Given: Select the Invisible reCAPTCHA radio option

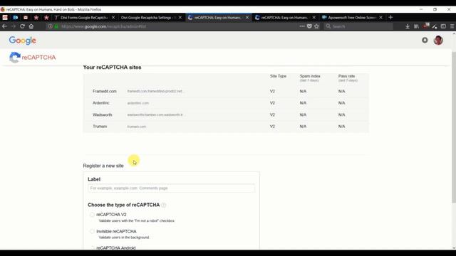Looking at the screenshot, I should (x=92, y=231).
